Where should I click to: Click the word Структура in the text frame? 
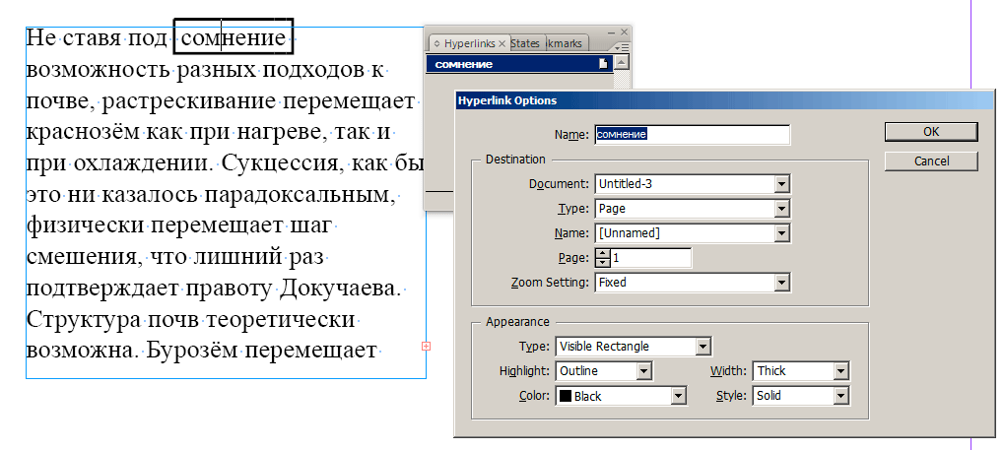click(x=83, y=319)
